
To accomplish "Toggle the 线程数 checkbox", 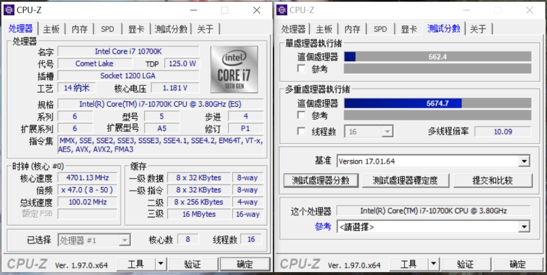I will [301, 131].
